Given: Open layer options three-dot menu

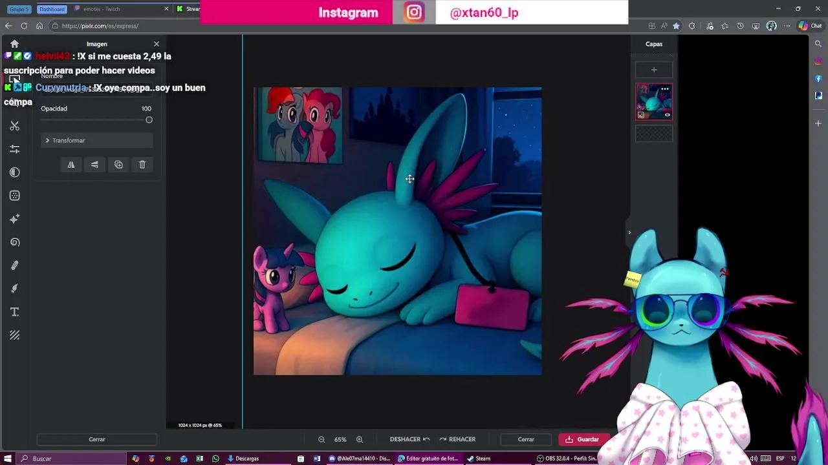Looking at the screenshot, I should tap(665, 89).
